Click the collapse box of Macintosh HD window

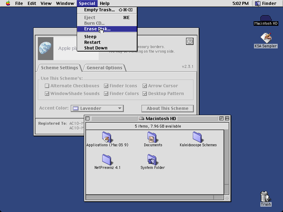pyautogui.click(x=227, y=118)
